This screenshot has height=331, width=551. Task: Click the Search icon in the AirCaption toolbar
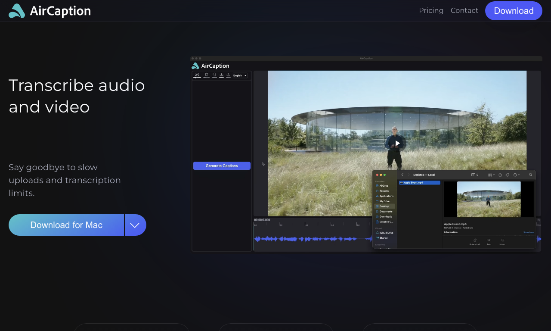(x=214, y=75)
